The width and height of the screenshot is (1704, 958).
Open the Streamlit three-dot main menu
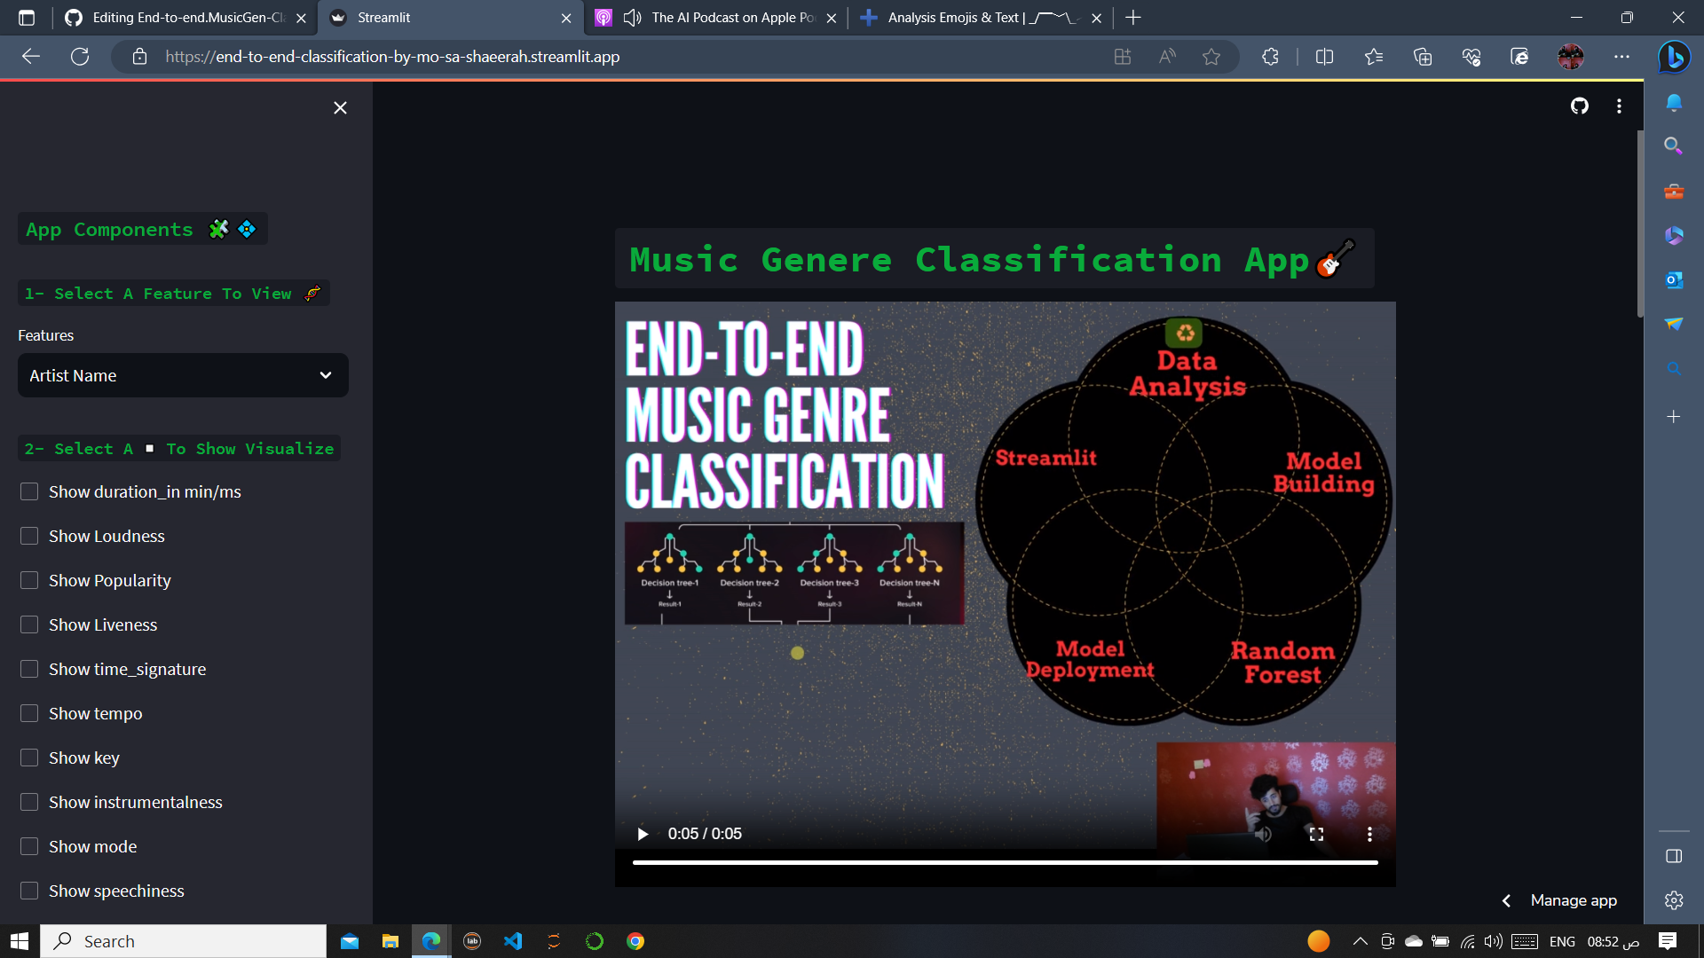(1619, 106)
